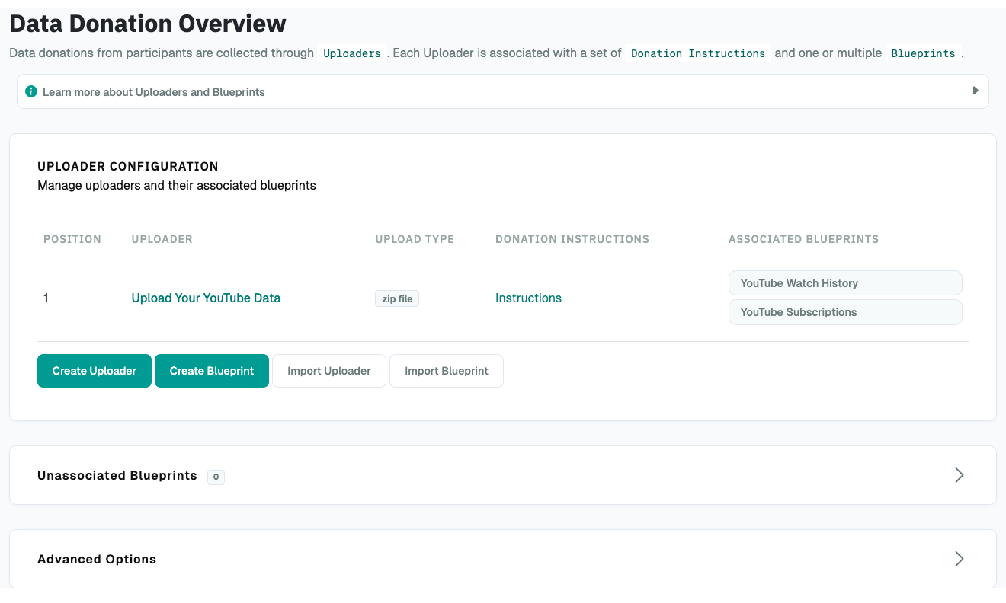Expand Unassociated Blueprints chevron
This screenshot has width=1006, height=603.
click(x=960, y=475)
